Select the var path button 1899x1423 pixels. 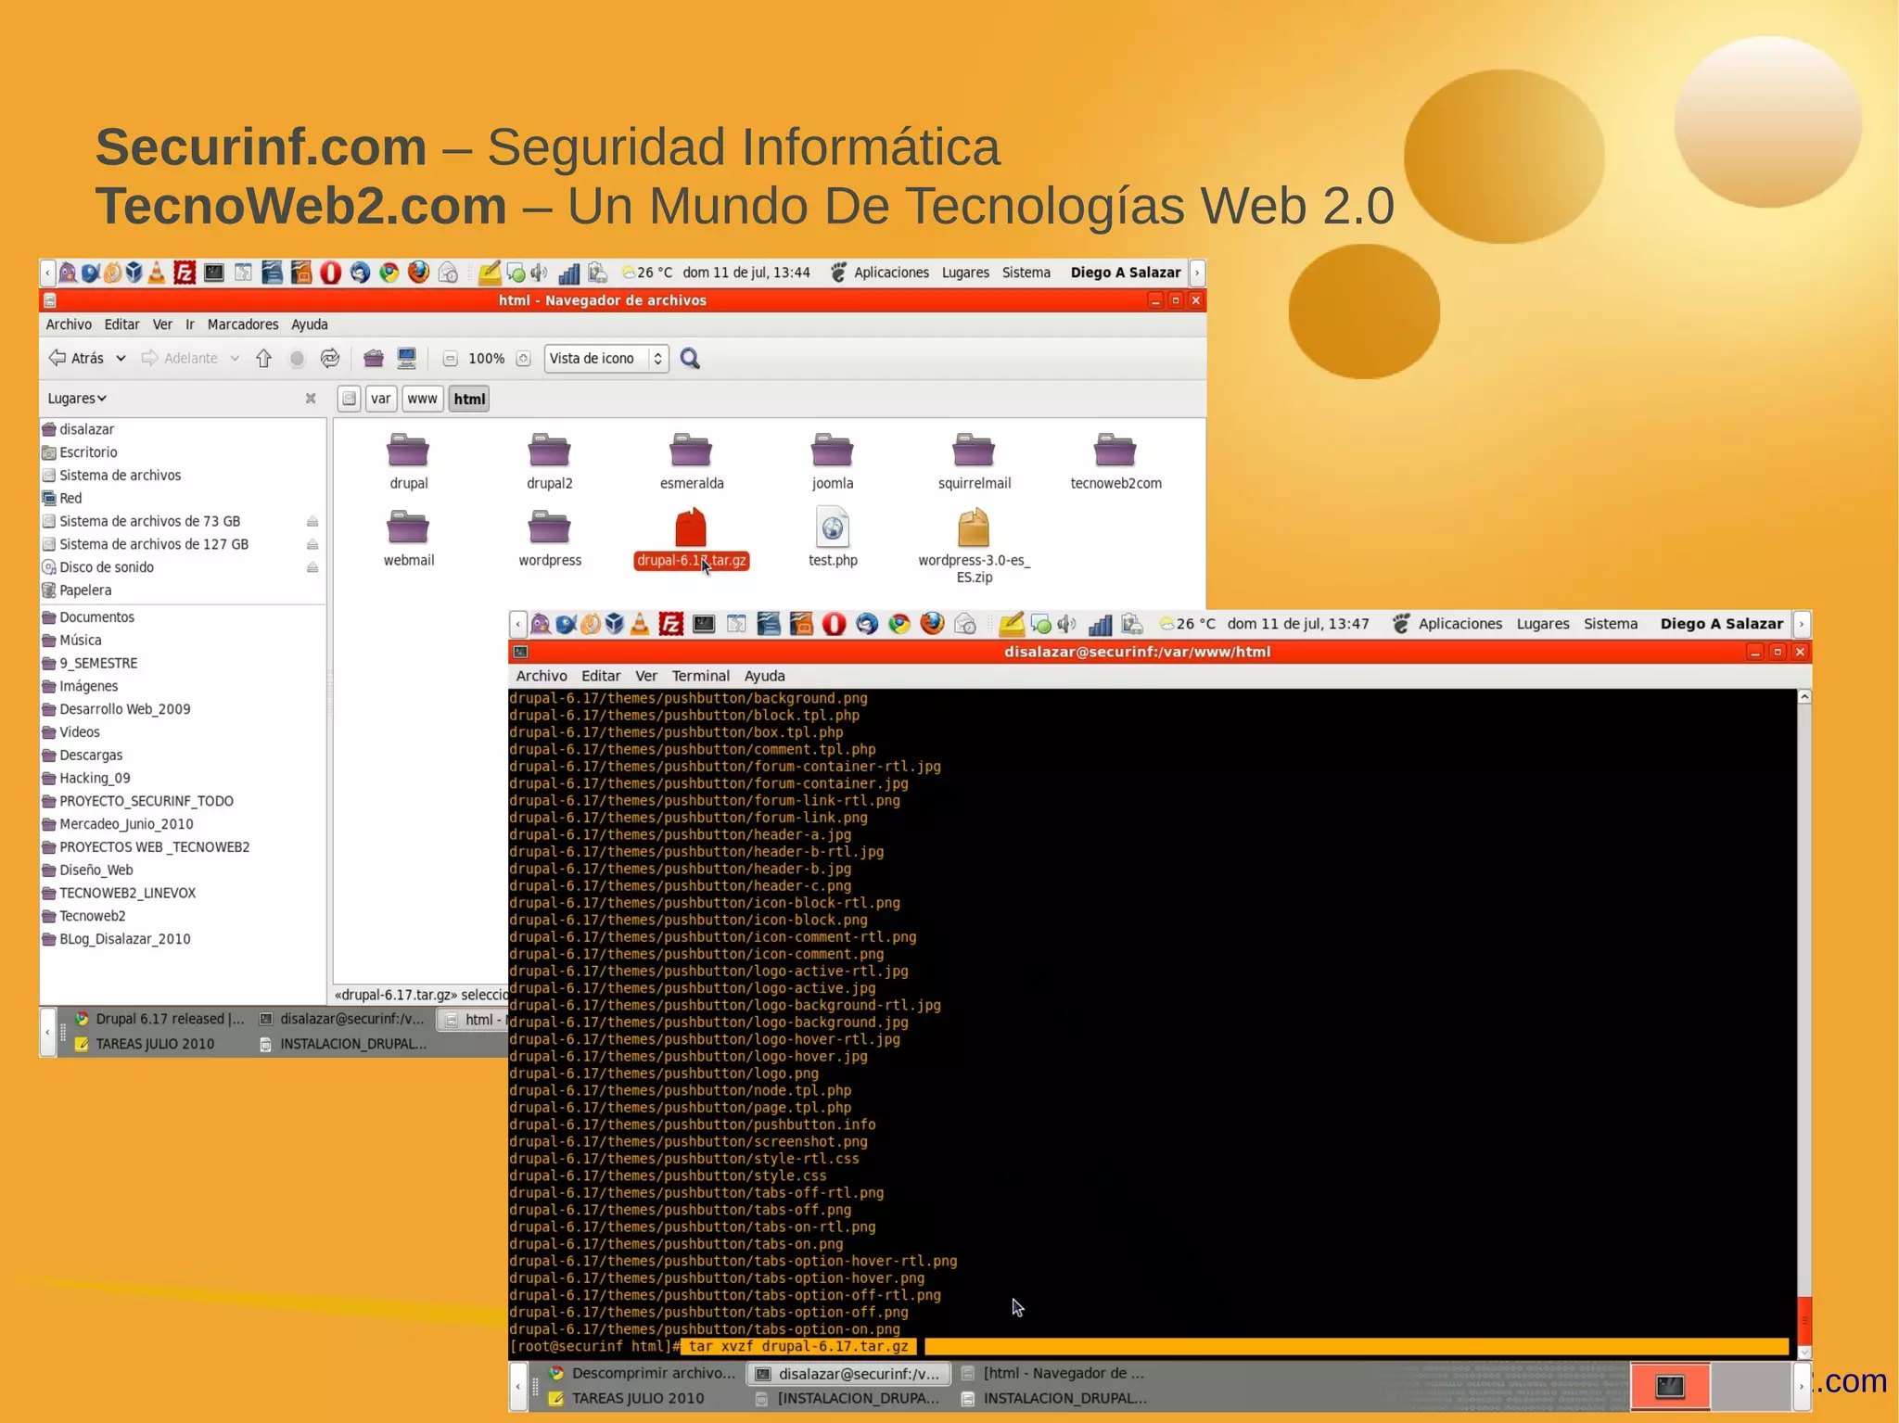[x=381, y=399]
